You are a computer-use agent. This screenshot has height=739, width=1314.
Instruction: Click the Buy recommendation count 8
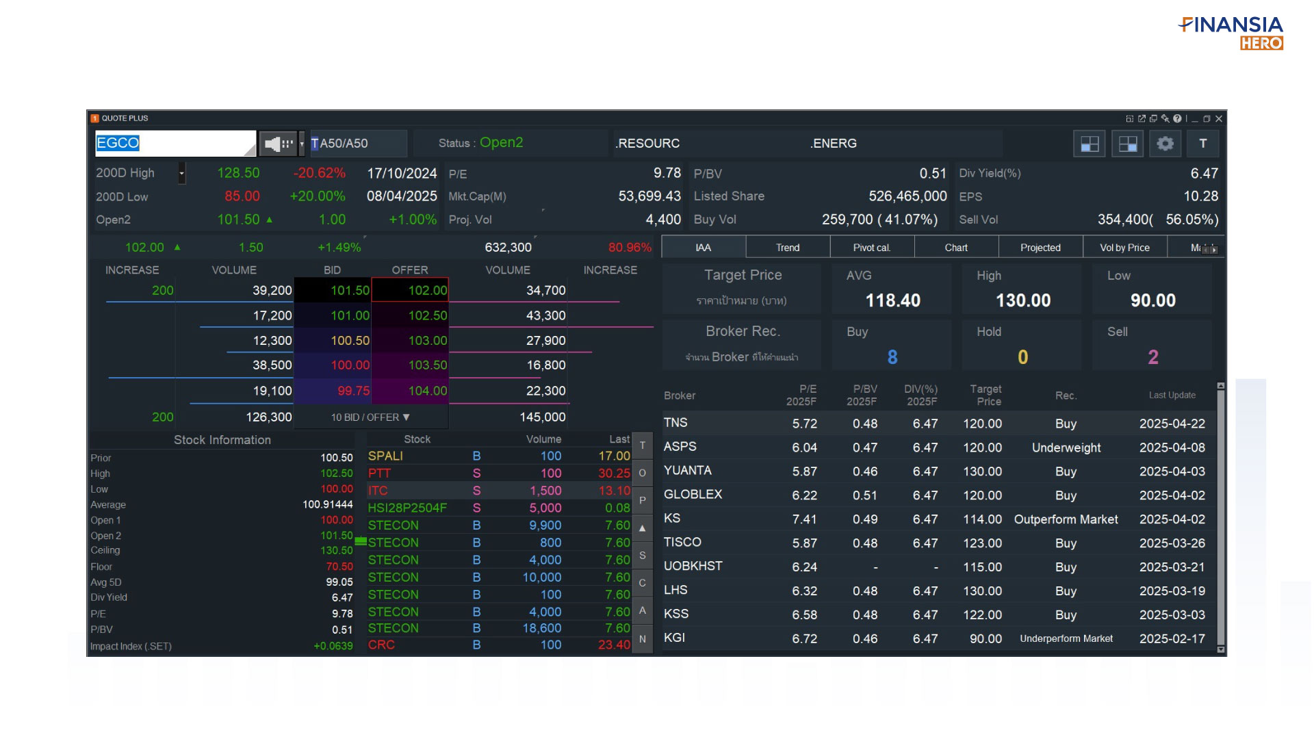pos(892,357)
